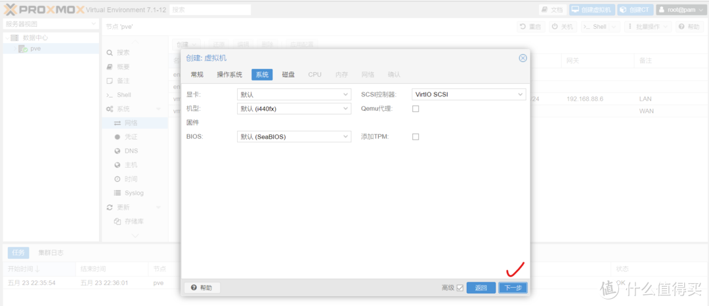Select 时间 in node menu
Screen dimensions: 709x306
(135, 179)
